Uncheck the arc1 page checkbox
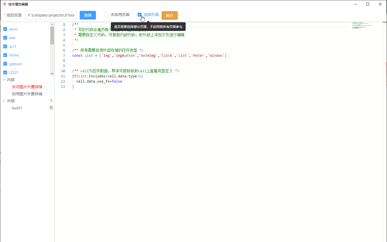Screen dimensions: 387x242 [5, 46]
